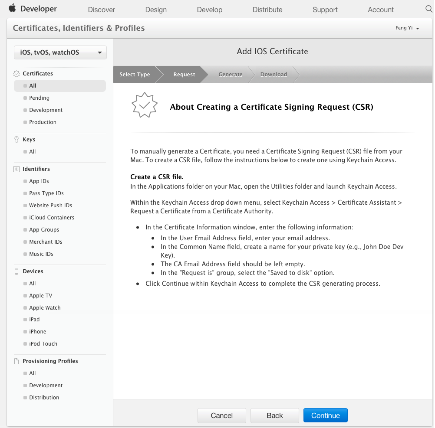Screen dimensions: 435x428
Task: Select iPod Touch devices
Action: (43, 344)
